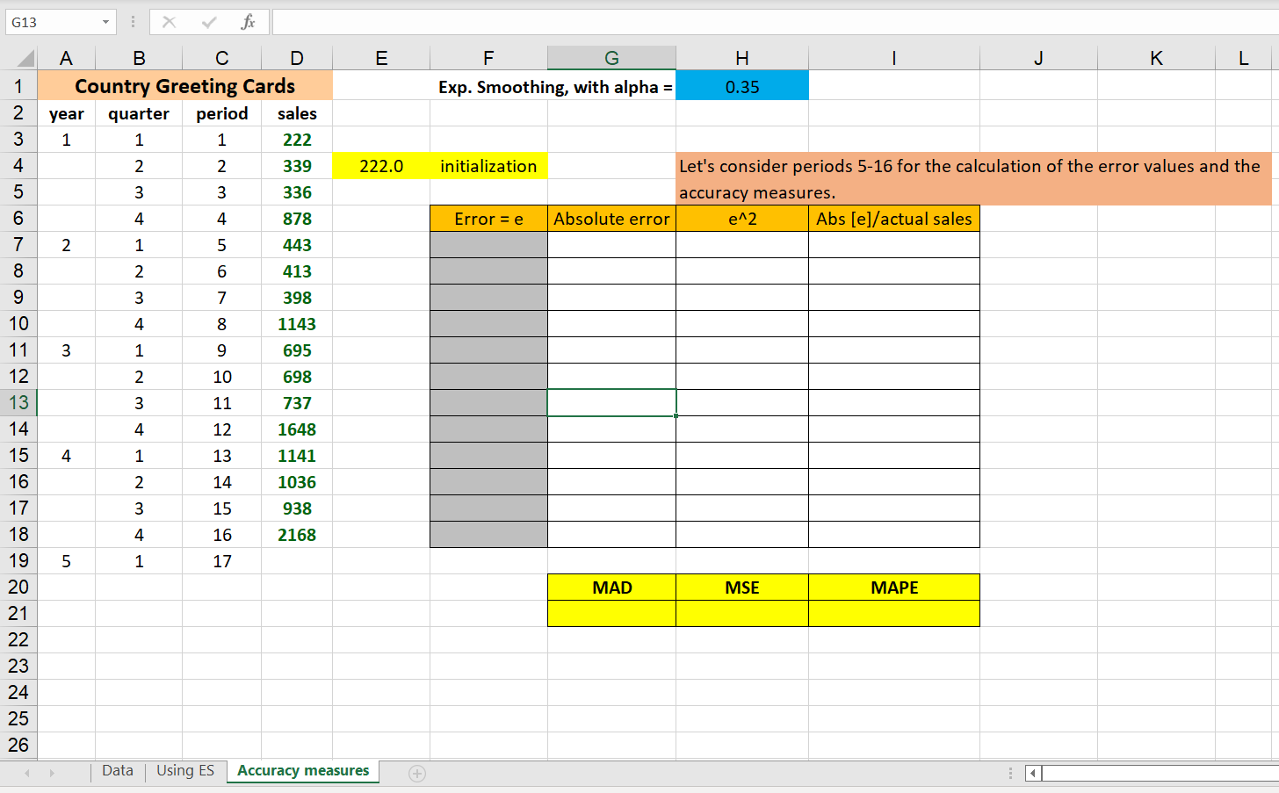The width and height of the screenshot is (1279, 793).
Task: Click the empty yellow cell under MAPE
Action: coord(894,614)
